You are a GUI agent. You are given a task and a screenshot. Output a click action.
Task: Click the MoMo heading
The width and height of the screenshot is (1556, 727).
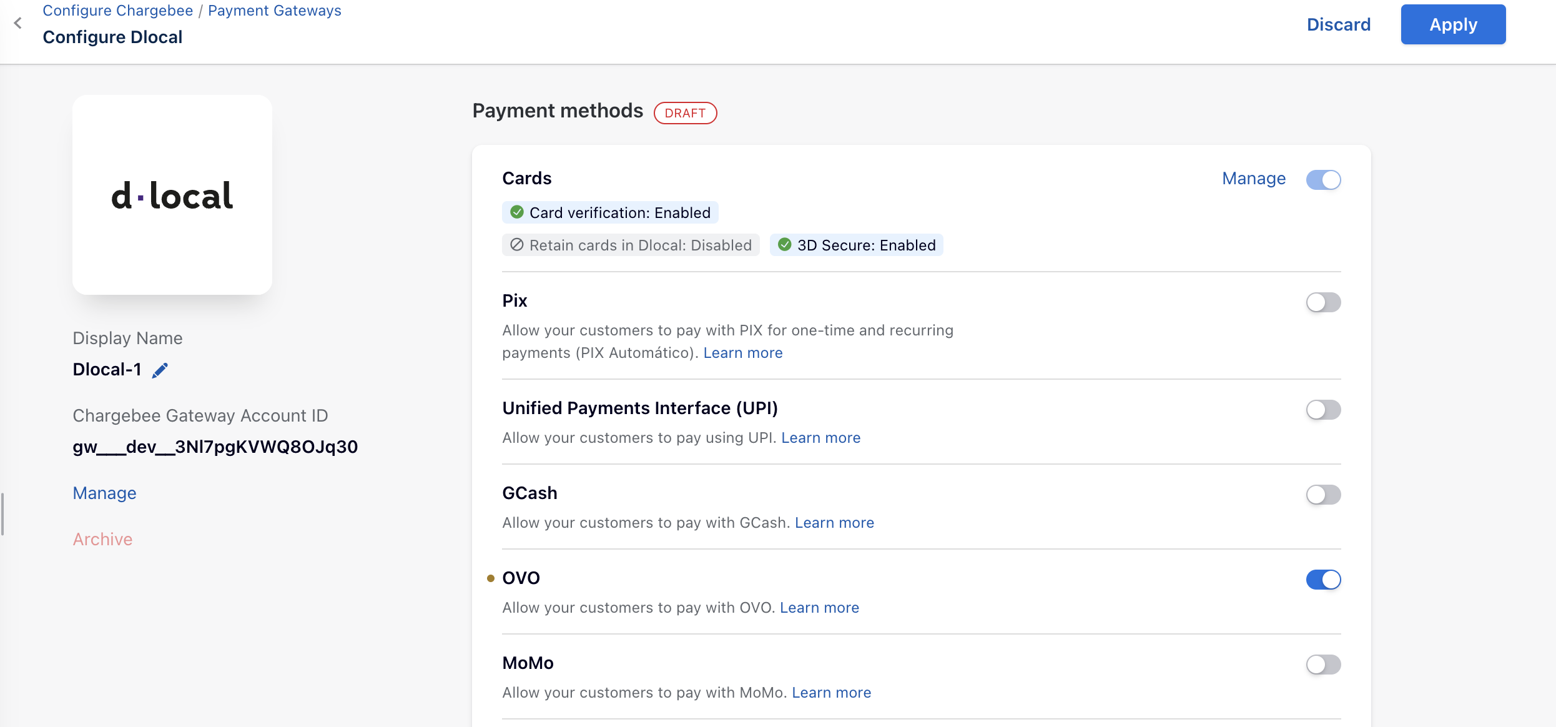[x=528, y=663]
